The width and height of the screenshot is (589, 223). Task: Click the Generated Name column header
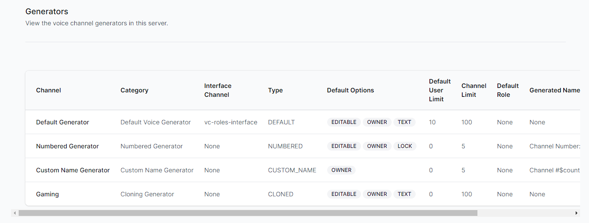pos(555,90)
